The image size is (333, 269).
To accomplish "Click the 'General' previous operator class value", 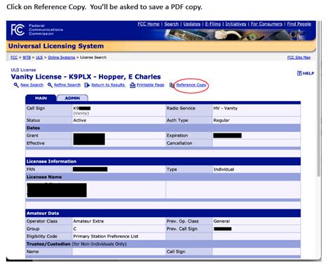I will pos(221,221).
